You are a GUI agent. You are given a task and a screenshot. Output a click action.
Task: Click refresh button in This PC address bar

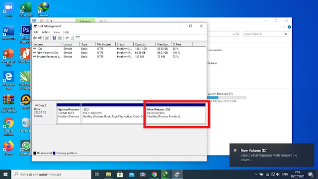pos(238,34)
